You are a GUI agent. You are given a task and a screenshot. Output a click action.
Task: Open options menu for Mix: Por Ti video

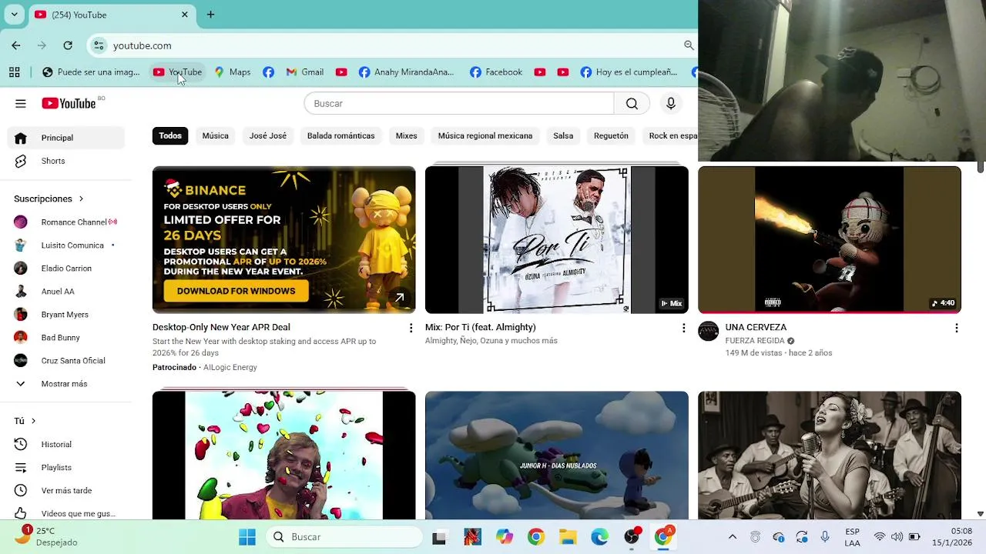[x=683, y=328]
